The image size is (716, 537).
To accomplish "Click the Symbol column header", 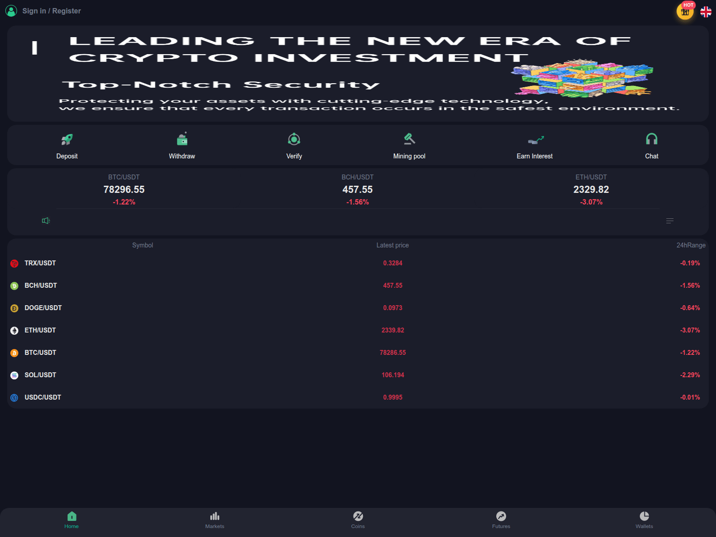I will tap(143, 245).
